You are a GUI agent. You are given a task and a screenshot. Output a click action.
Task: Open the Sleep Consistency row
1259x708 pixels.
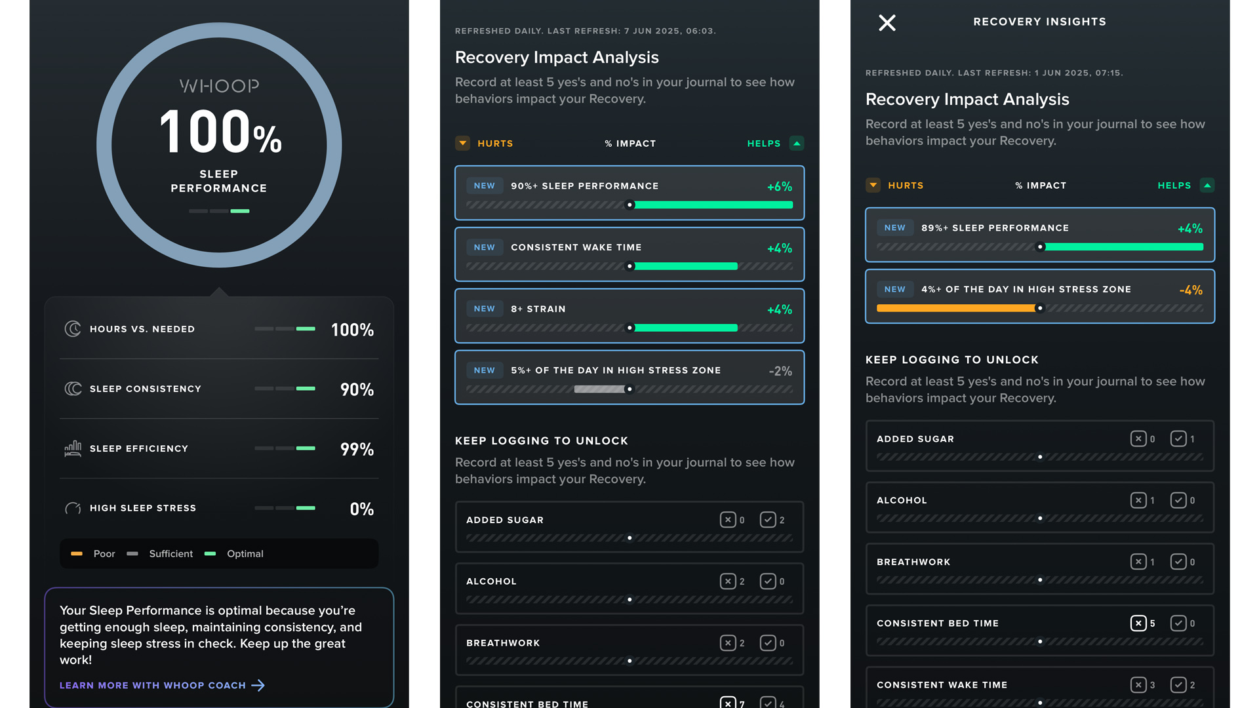(219, 389)
